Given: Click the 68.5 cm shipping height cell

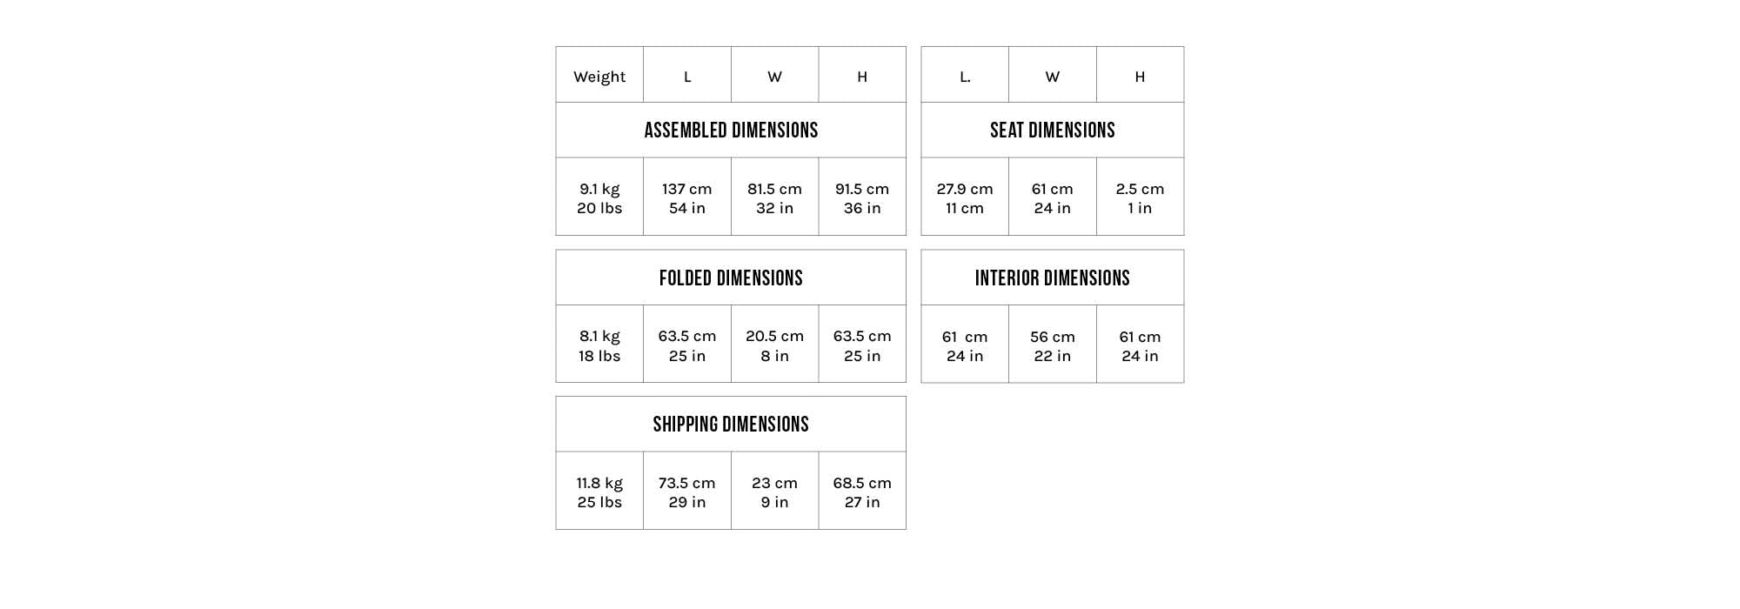Looking at the screenshot, I should pos(862,492).
